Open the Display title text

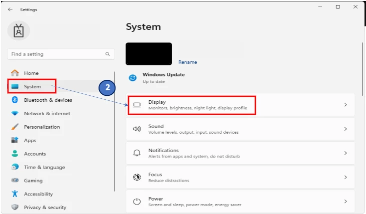(x=157, y=102)
